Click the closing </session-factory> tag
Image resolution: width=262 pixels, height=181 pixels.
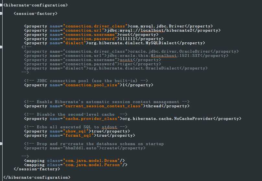[x=37, y=169]
